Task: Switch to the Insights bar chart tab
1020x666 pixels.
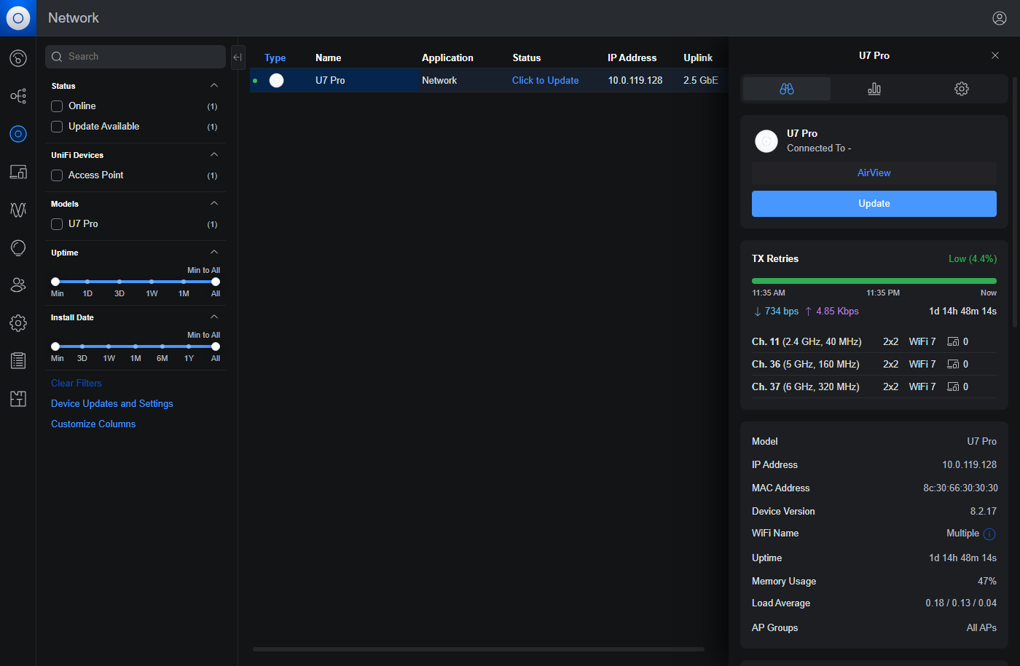Action: [x=874, y=89]
